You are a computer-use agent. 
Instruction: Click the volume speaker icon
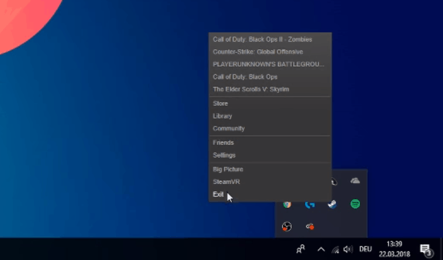point(348,249)
